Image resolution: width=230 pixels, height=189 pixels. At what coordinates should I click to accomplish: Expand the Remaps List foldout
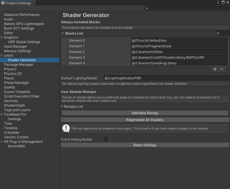(x=62, y=107)
